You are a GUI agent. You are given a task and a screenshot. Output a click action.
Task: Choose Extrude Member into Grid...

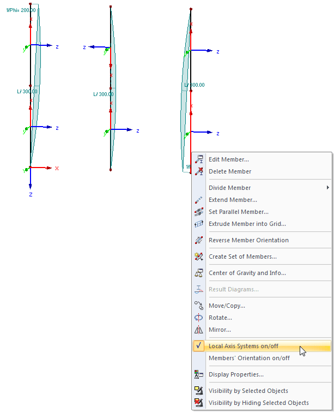tap(247, 224)
